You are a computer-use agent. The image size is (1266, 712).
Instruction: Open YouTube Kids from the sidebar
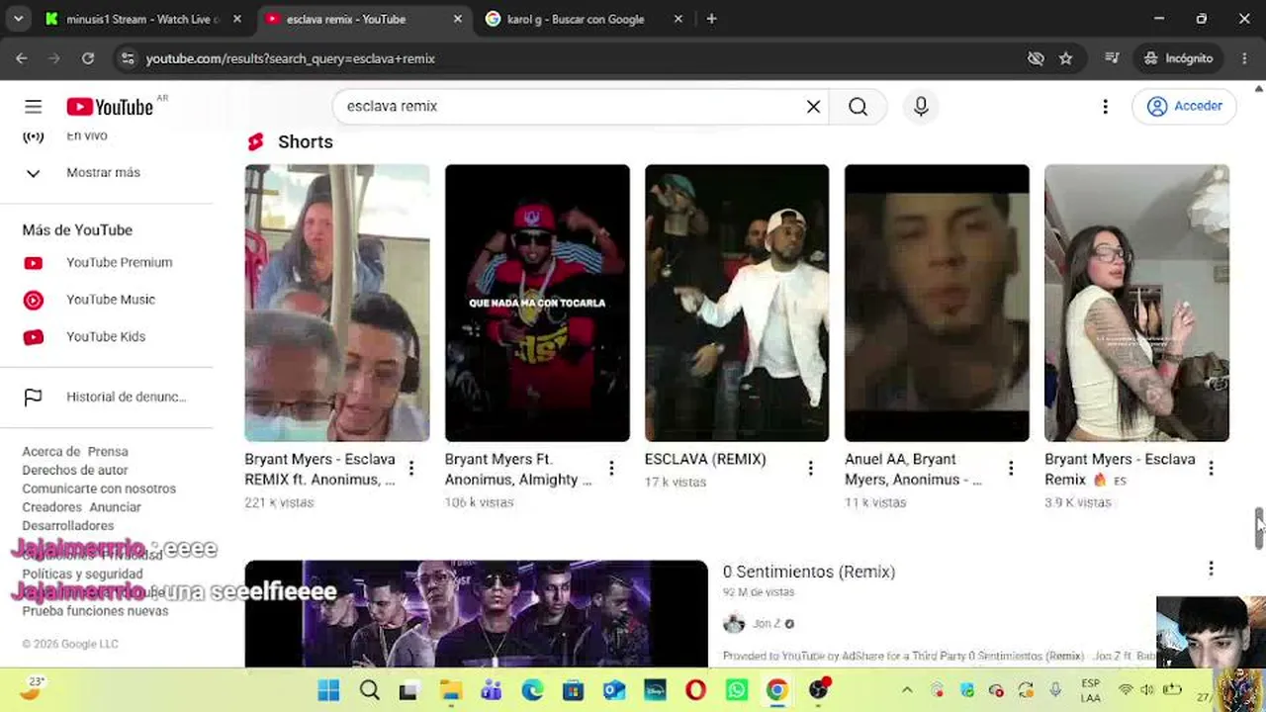pos(107,337)
